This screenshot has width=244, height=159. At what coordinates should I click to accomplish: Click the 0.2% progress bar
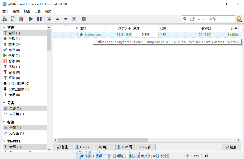pyautogui.click(x=145, y=34)
